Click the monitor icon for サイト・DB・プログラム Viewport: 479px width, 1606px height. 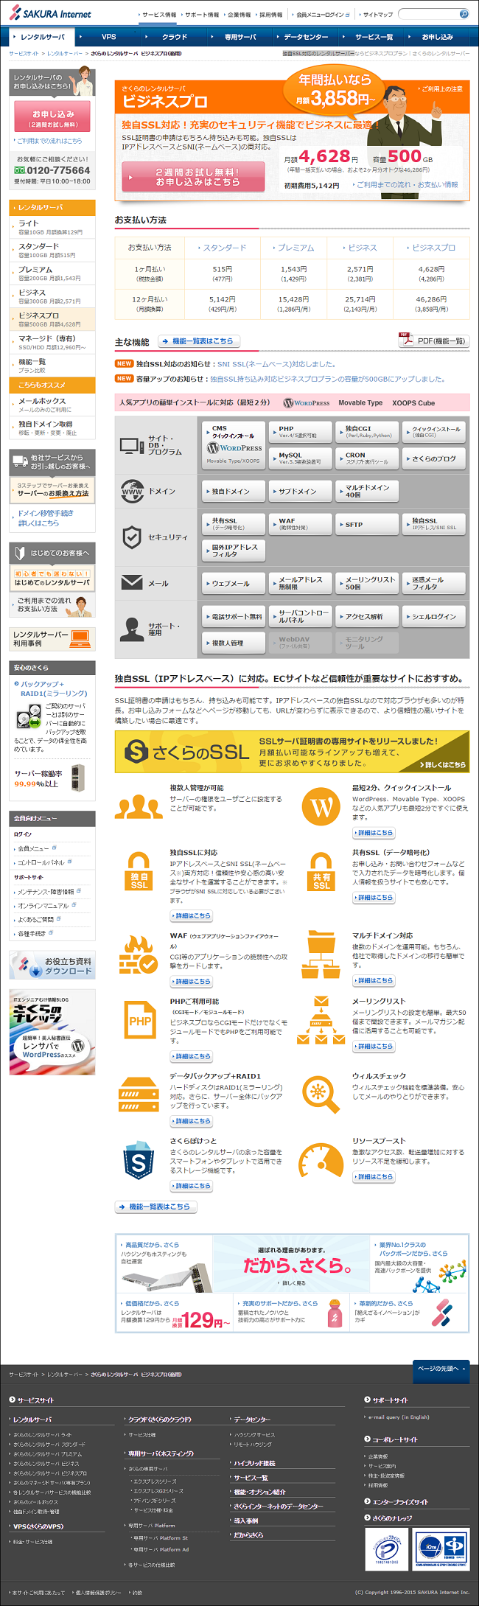click(x=132, y=445)
